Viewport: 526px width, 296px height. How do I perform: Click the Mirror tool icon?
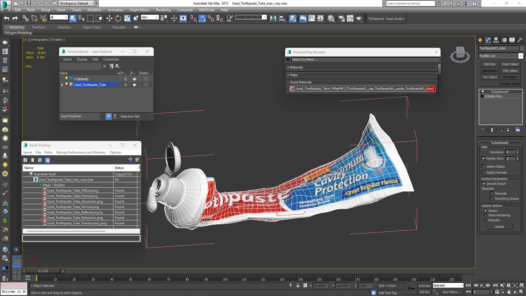pyautogui.click(x=273, y=18)
